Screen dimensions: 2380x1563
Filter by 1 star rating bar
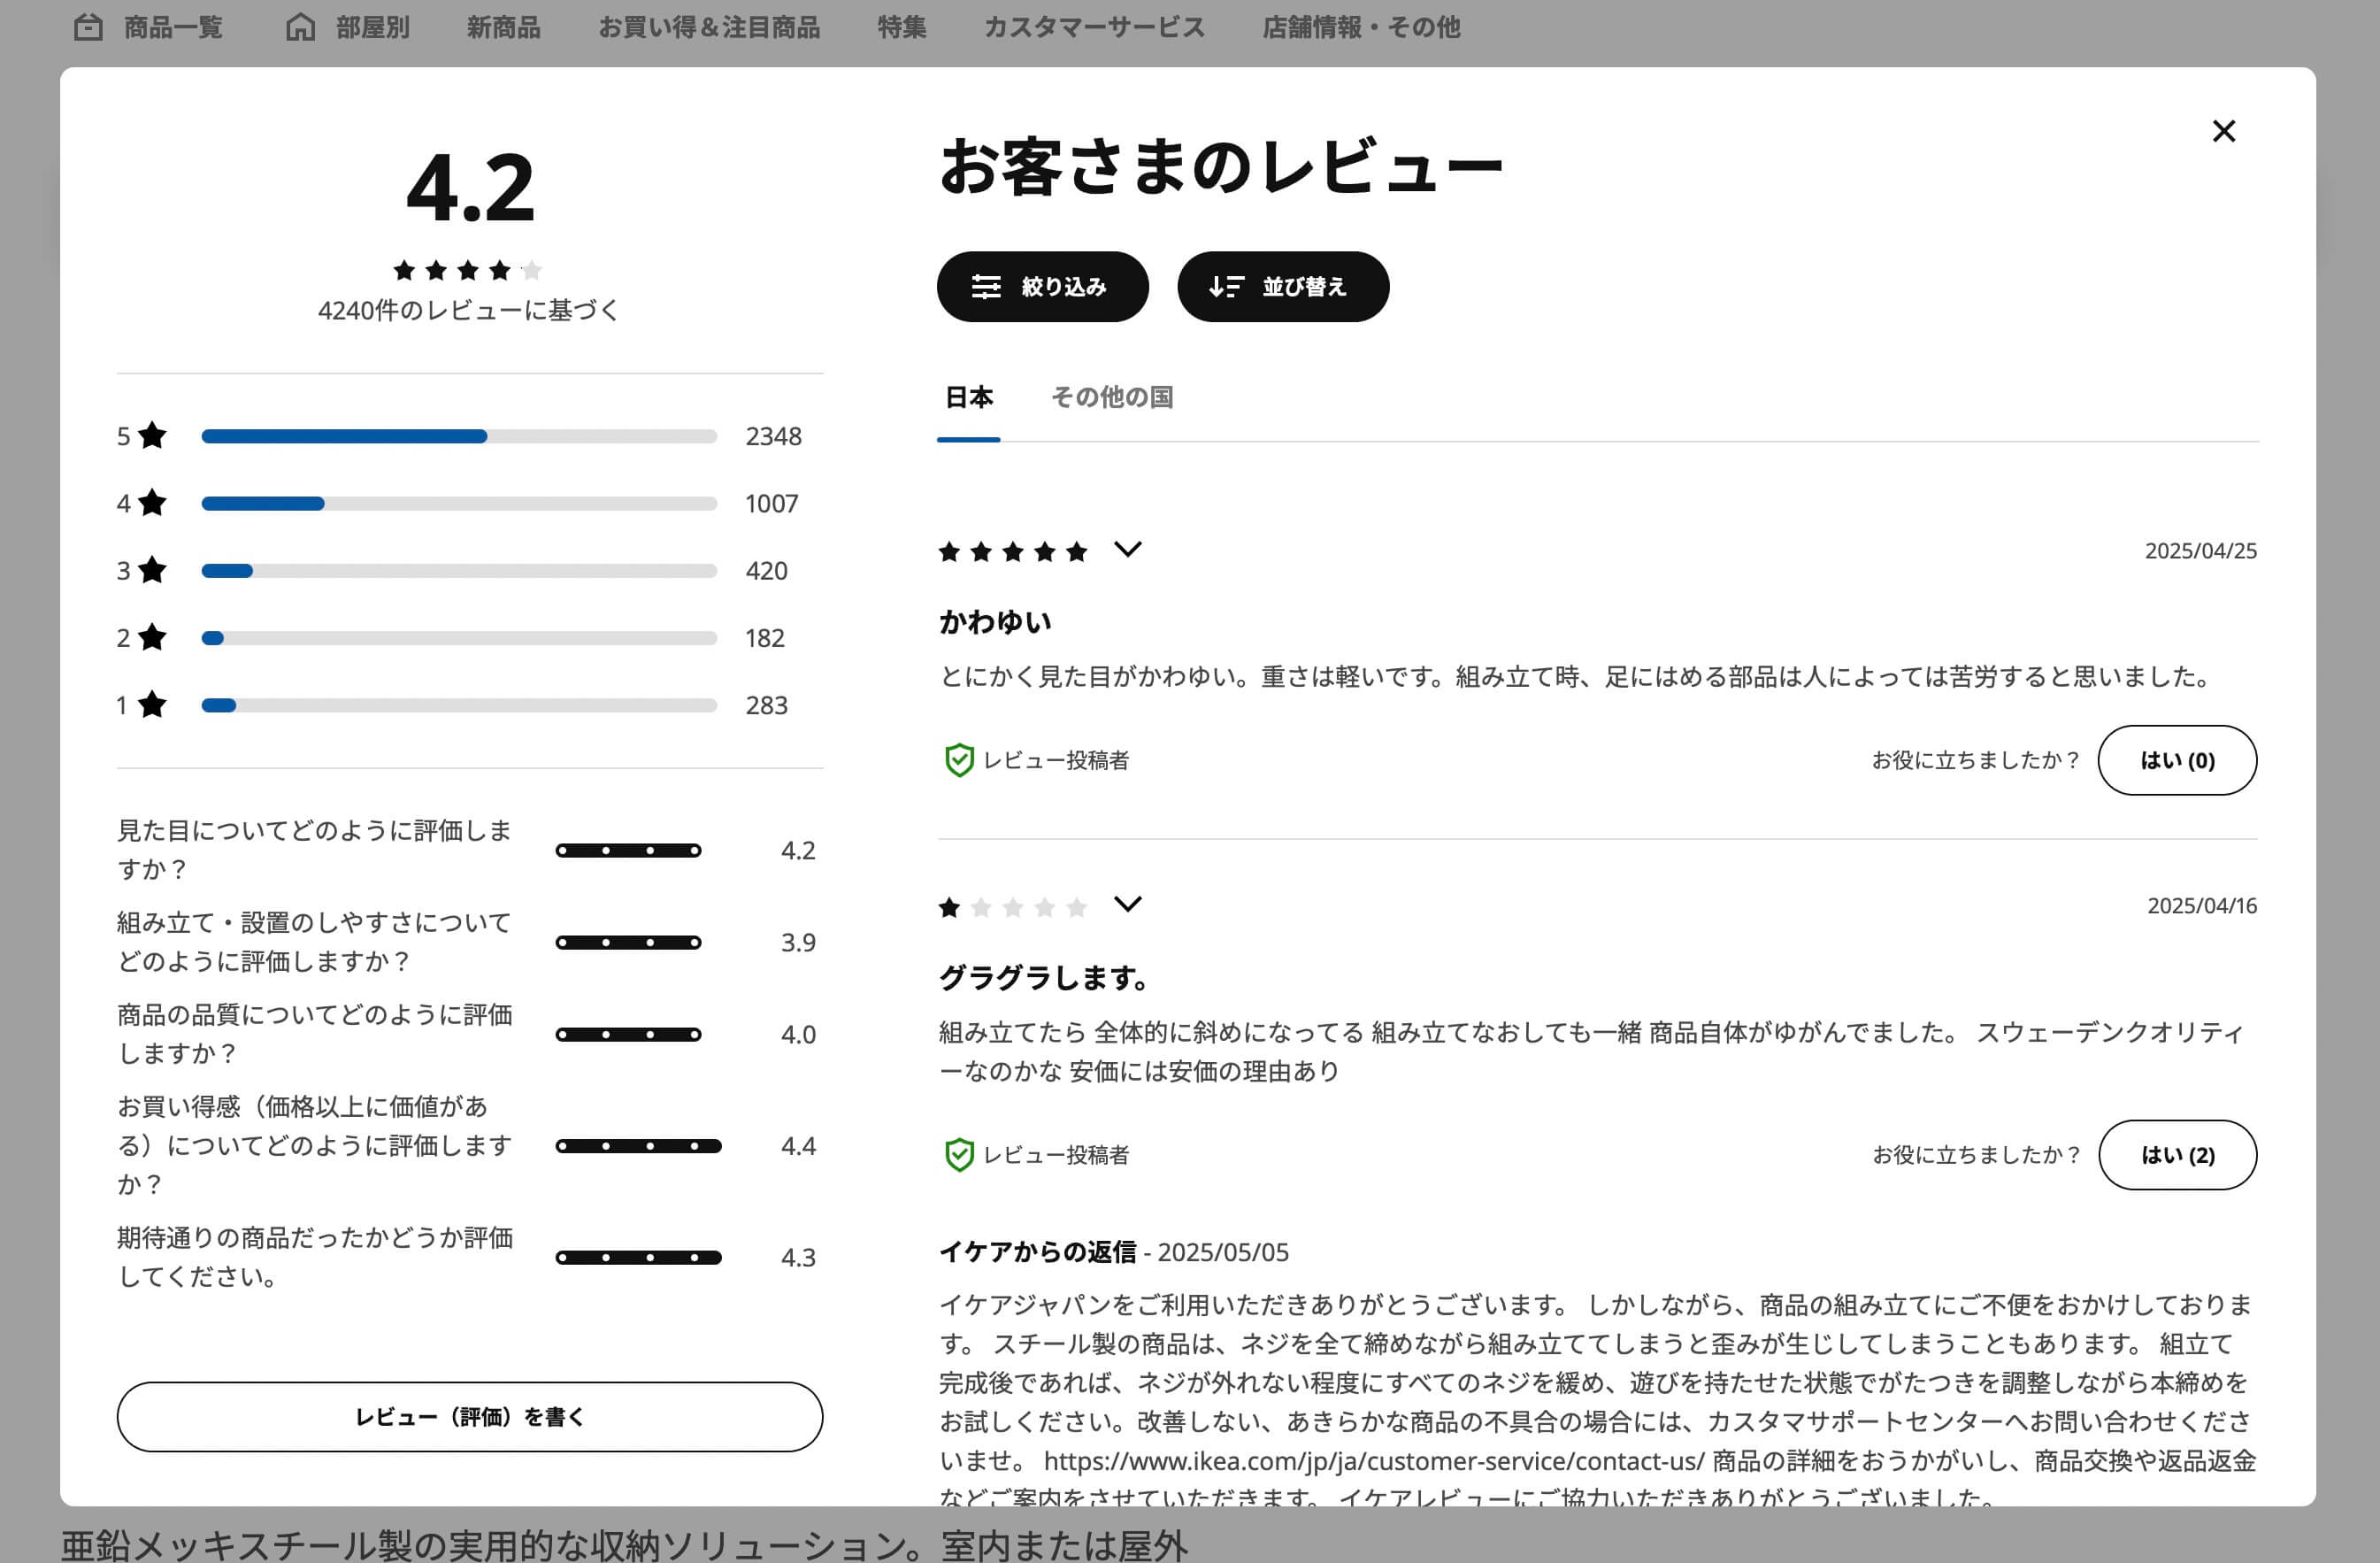[x=459, y=705]
